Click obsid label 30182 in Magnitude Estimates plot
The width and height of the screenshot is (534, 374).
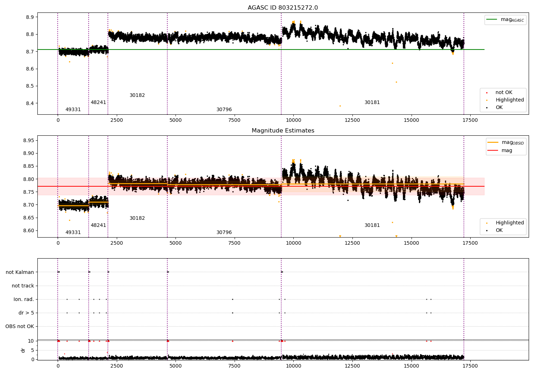click(x=137, y=218)
